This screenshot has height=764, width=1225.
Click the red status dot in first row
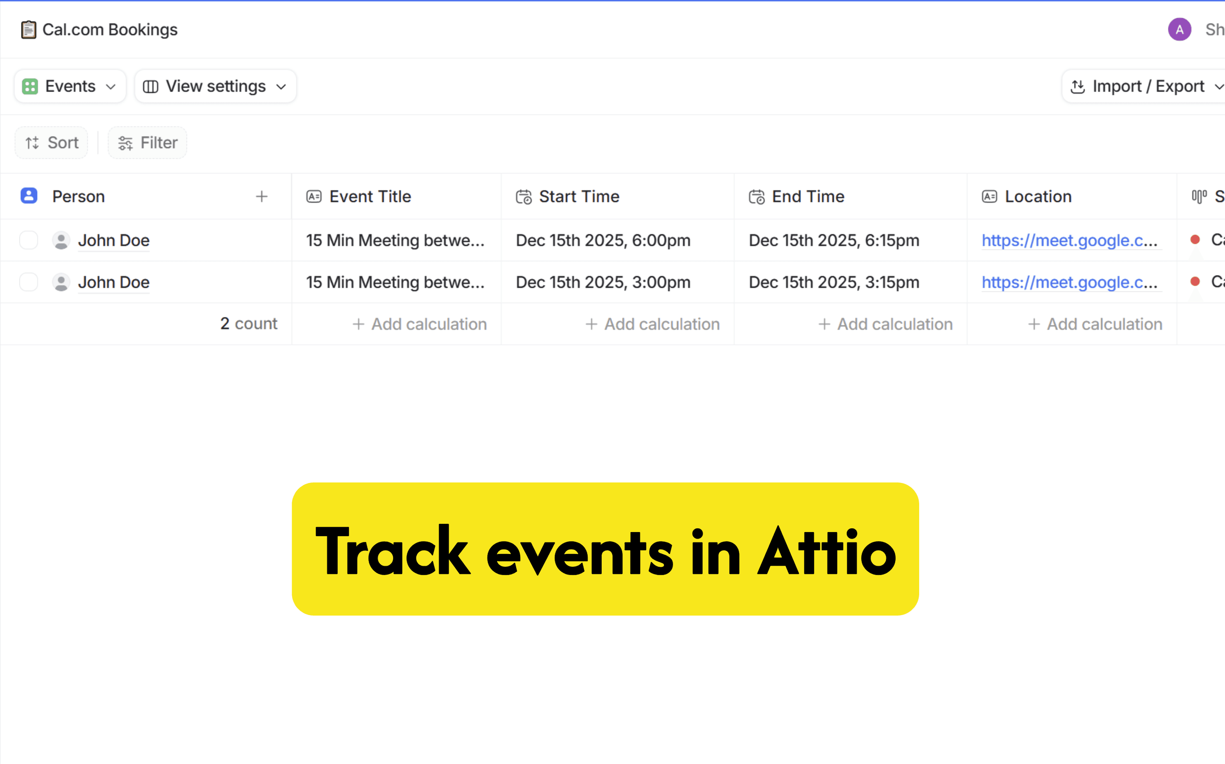pyautogui.click(x=1195, y=239)
